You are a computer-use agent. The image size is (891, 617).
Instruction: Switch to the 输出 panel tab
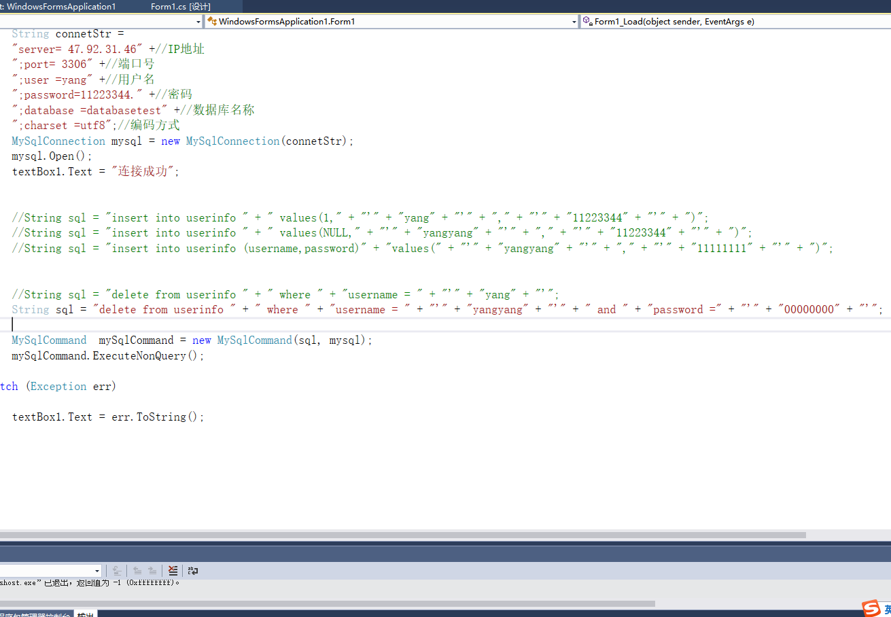[85, 614]
